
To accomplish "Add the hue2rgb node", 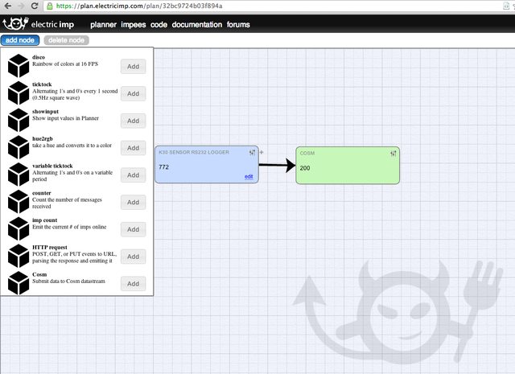I will coord(133,148).
